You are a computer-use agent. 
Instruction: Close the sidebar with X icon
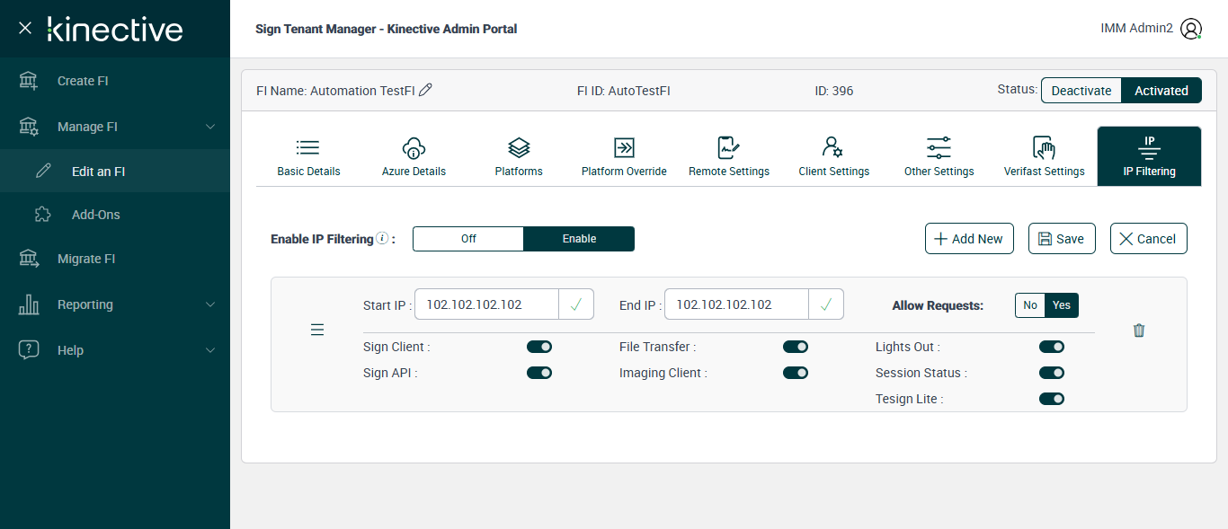tap(25, 28)
